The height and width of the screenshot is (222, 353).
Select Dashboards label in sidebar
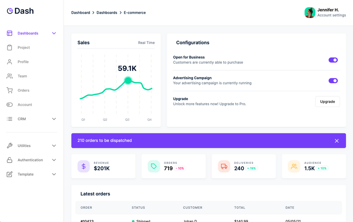pyautogui.click(x=28, y=33)
